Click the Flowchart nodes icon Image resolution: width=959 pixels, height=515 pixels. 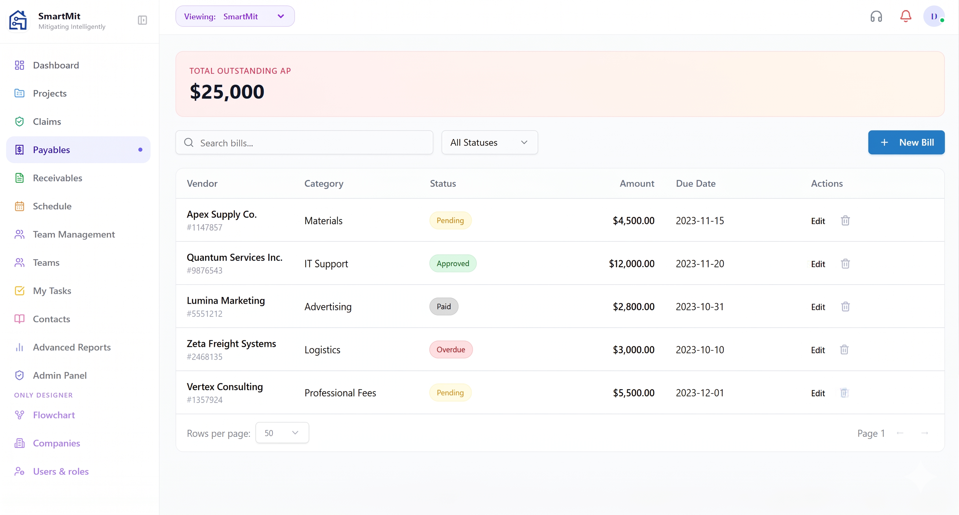coord(19,415)
